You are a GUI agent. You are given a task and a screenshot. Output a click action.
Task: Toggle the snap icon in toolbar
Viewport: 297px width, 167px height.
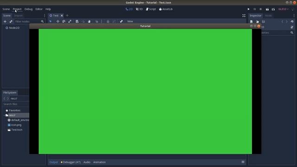point(97,21)
